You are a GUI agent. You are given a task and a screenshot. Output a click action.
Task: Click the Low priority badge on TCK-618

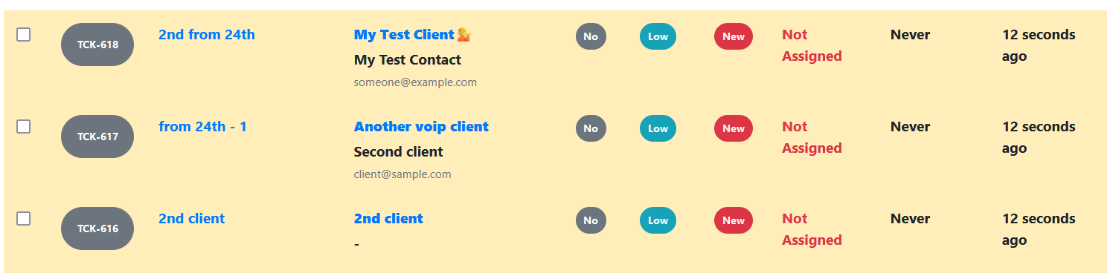[658, 36]
